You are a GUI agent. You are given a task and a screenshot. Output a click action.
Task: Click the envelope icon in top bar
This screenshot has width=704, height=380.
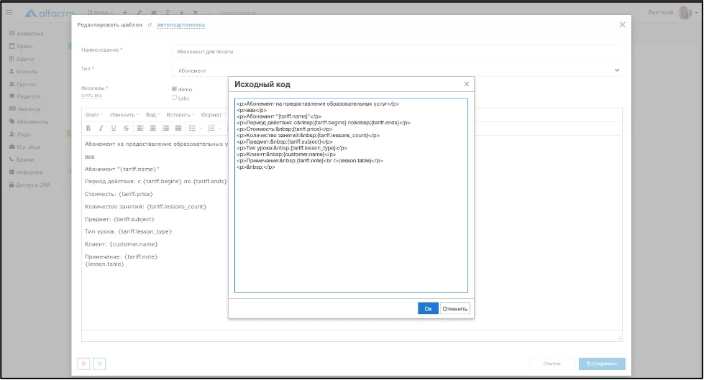pos(154,12)
